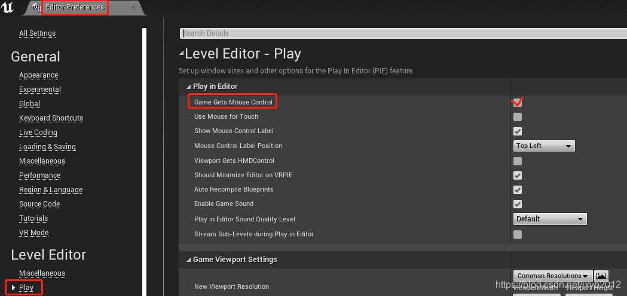Click the Enable Game Sound label

tap(224, 203)
